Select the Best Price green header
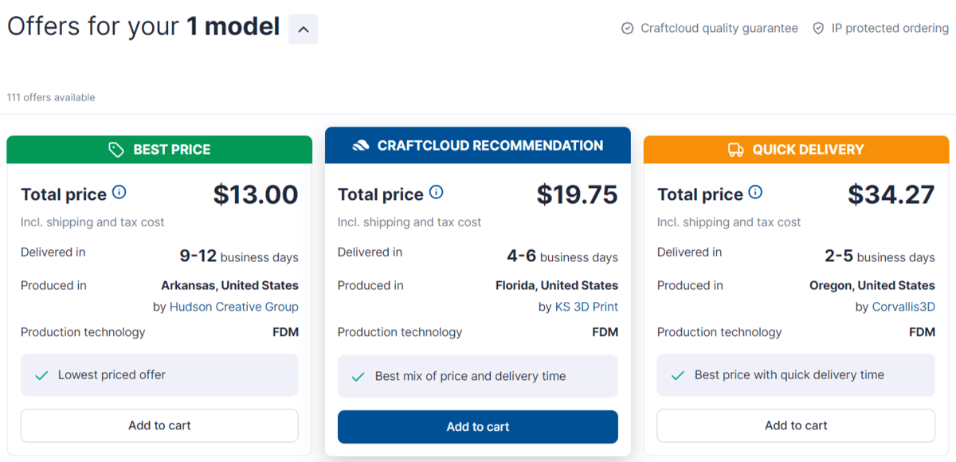This screenshot has width=956, height=462. click(x=159, y=150)
